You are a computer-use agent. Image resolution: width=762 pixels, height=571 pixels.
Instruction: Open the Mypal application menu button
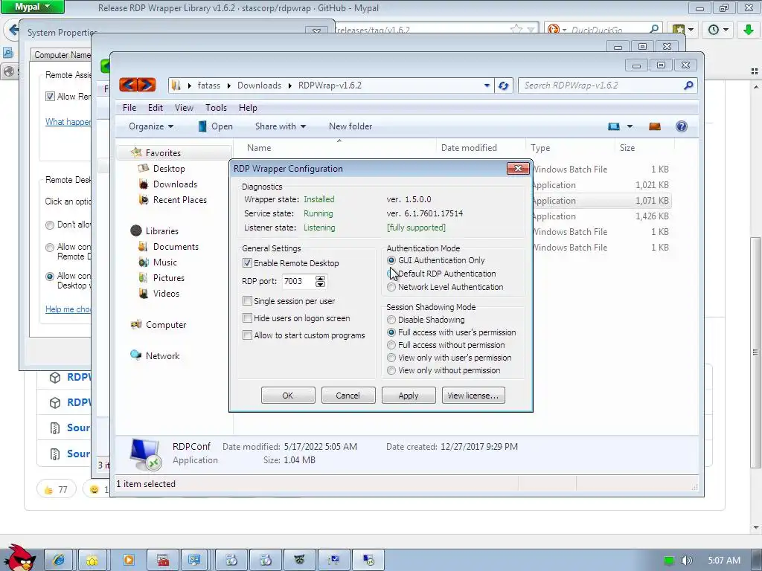click(x=33, y=7)
